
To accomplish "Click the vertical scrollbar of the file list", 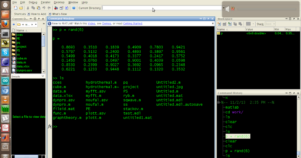I will [43, 53].
